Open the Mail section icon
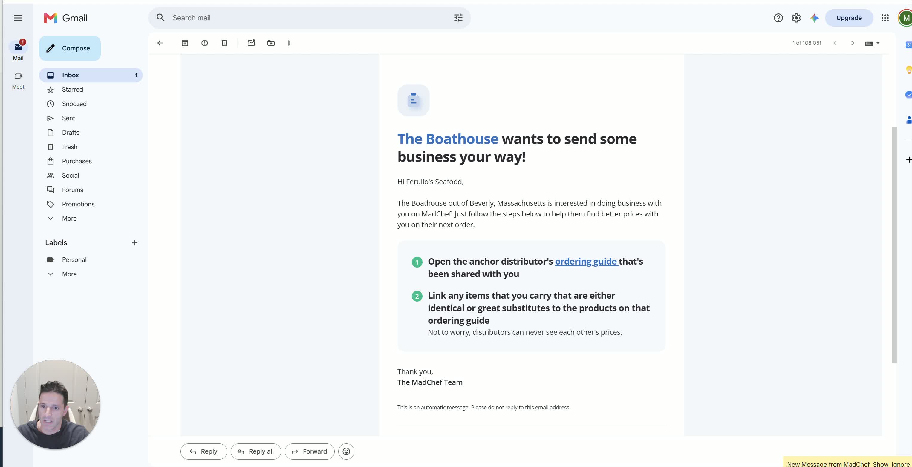The height and width of the screenshot is (467, 912). point(18,47)
